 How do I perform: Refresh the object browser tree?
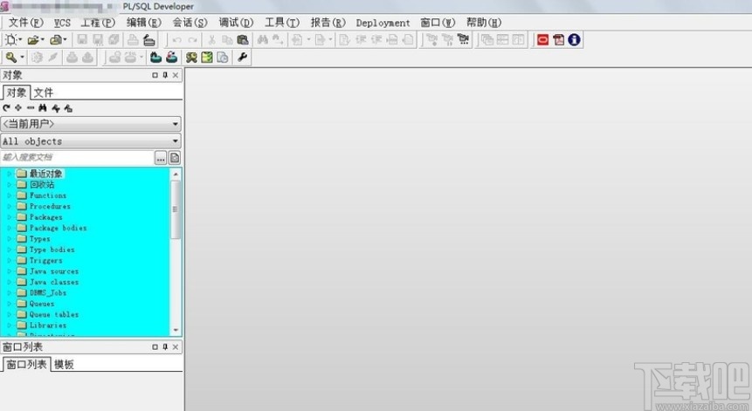tap(6, 108)
